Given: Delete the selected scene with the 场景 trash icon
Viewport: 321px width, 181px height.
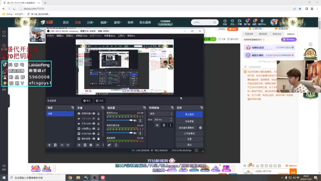Looking at the screenshot, I should pyautogui.click(x=55, y=145).
